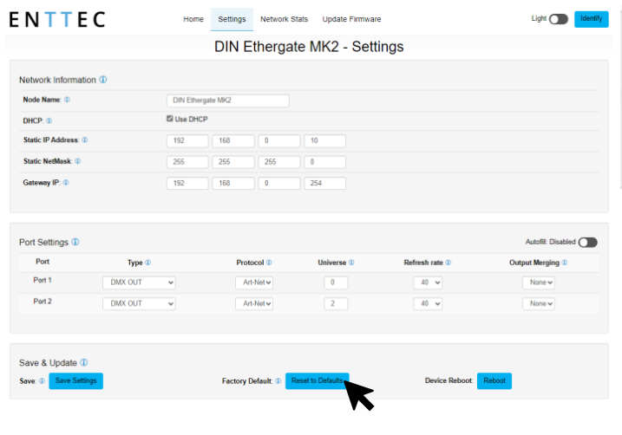622x435 pixels.
Task: Click the Port 1 Universe field
Action: pyautogui.click(x=336, y=282)
